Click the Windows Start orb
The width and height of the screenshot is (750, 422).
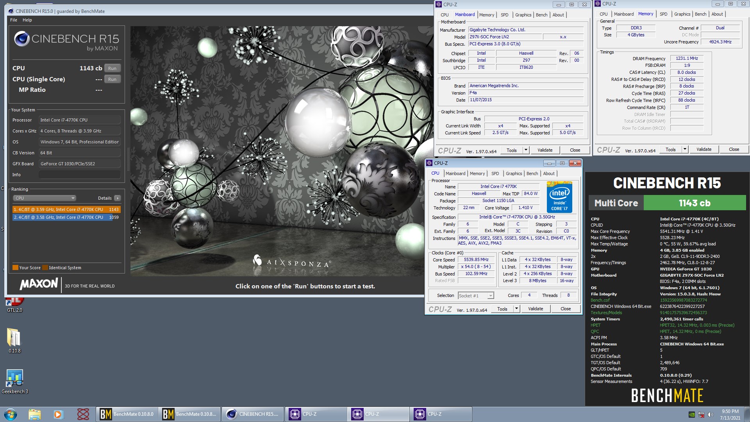pos(11,414)
